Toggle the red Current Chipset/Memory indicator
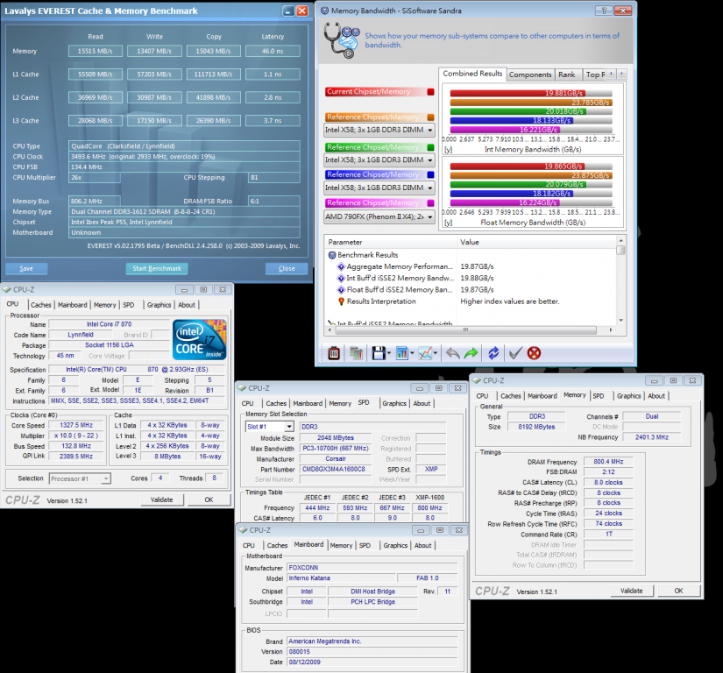Image resolution: width=723 pixels, height=673 pixels. [x=430, y=91]
